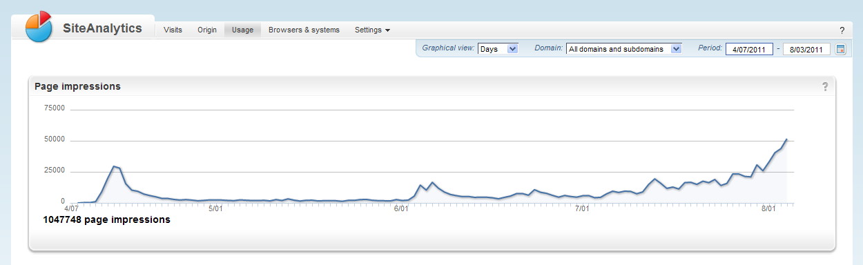Click the SiteAnalytics title text
Image resolution: width=863 pixels, height=265 pixels.
pyautogui.click(x=102, y=28)
